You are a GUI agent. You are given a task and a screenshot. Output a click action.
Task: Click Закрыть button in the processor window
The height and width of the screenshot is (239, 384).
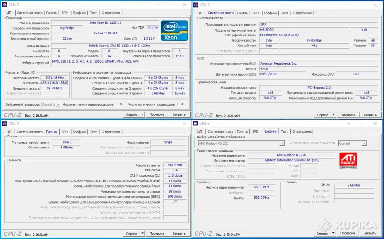click(x=179, y=114)
